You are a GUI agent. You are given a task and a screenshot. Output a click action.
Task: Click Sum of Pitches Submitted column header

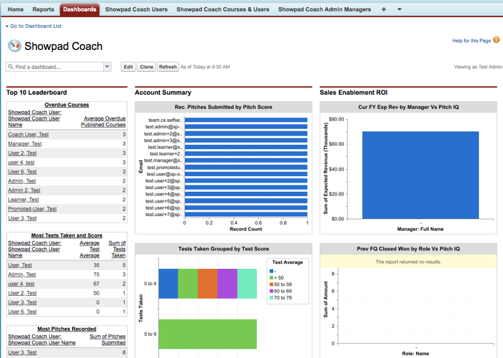coord(108,339)
